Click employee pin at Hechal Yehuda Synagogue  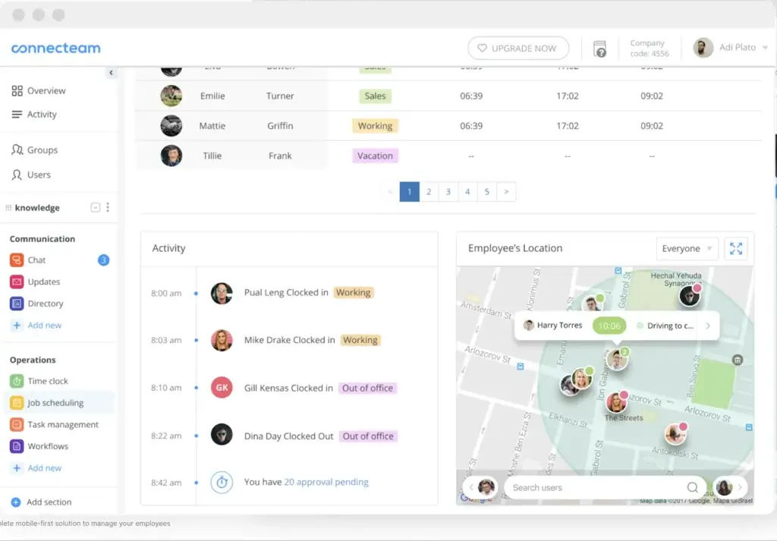(690, 295)
